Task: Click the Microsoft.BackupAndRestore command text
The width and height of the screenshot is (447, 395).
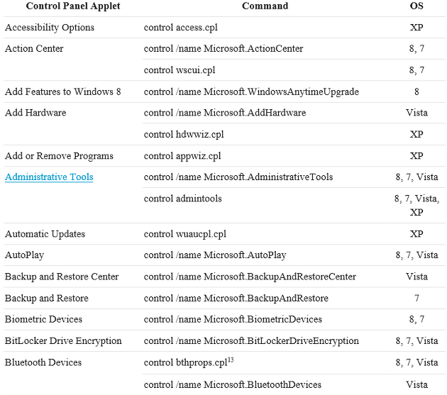Action: [x=236, y=299]
